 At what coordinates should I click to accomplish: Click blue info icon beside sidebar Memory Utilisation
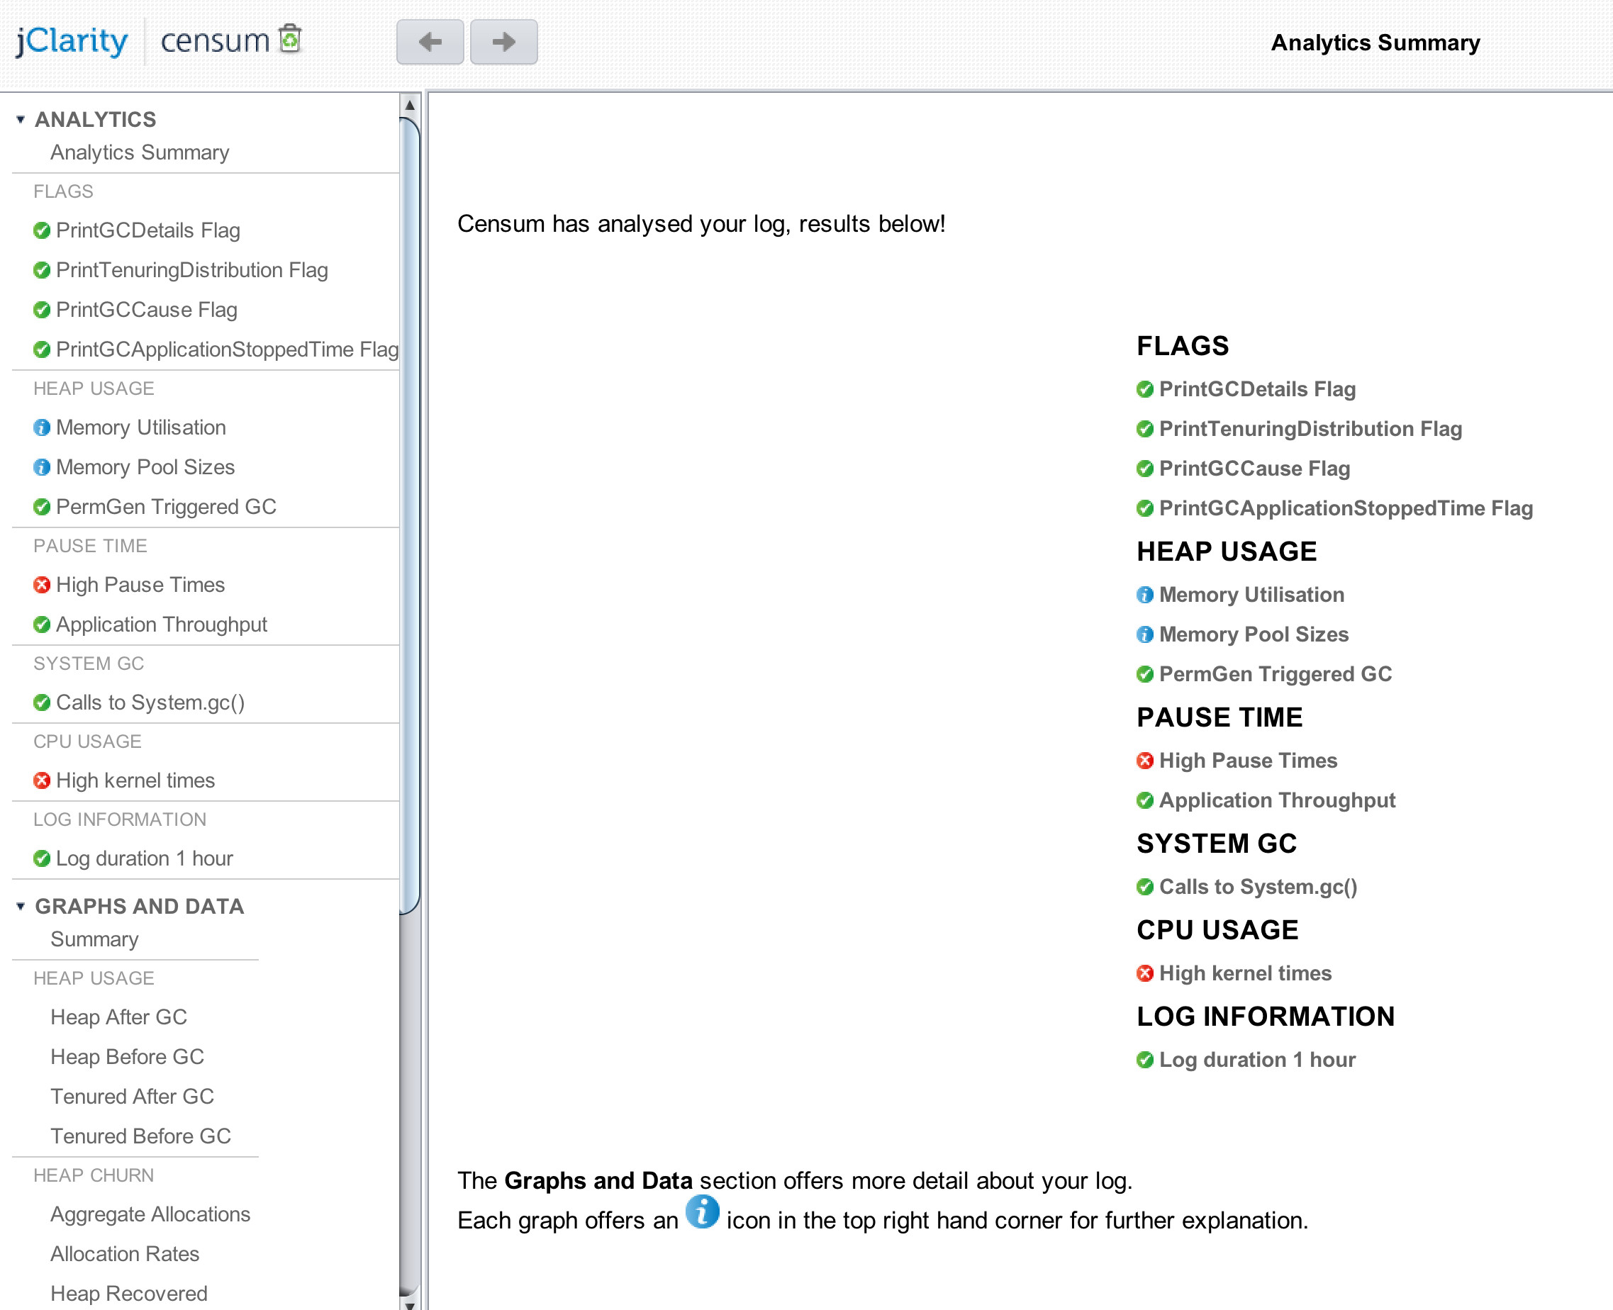[x=43, y=428]
